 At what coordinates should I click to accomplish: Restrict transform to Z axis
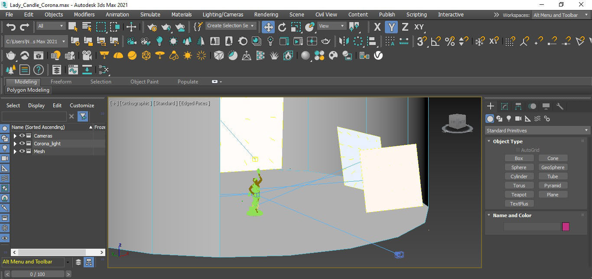click(x=405, y=27)
